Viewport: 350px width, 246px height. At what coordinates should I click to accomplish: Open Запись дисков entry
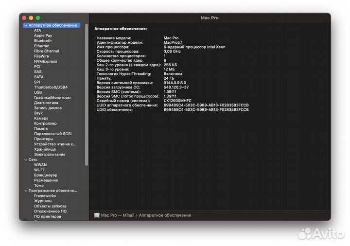(48, 108)
